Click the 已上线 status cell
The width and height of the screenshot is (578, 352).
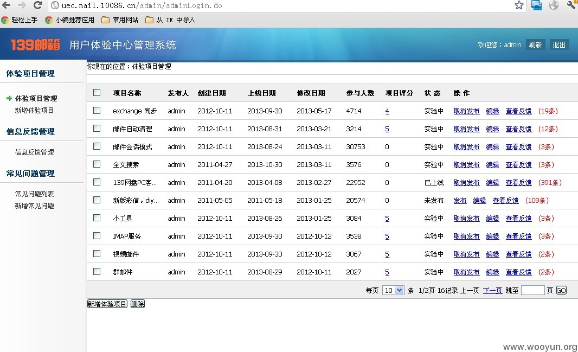click(434, 182)
